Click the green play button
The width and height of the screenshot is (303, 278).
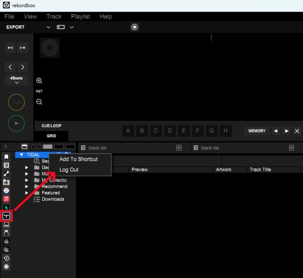click(17, 123)
